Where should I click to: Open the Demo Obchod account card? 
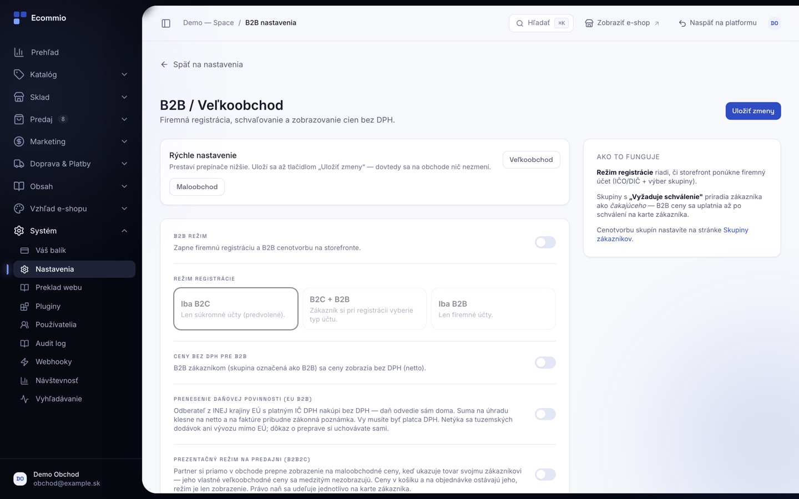71,478
